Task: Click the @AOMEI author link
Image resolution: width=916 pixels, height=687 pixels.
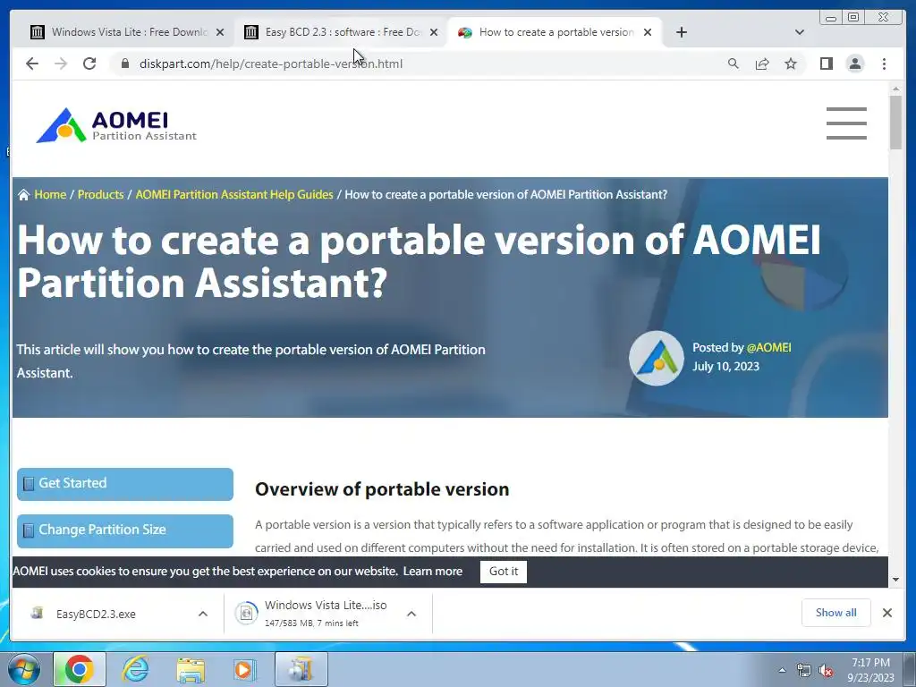Action: coord(768,348)
